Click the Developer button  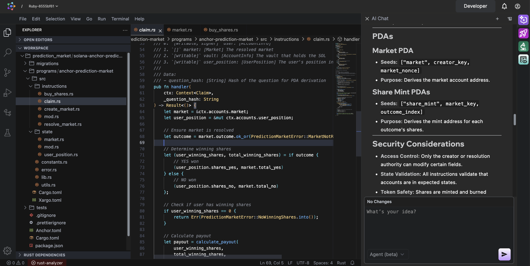pos(475,6)
